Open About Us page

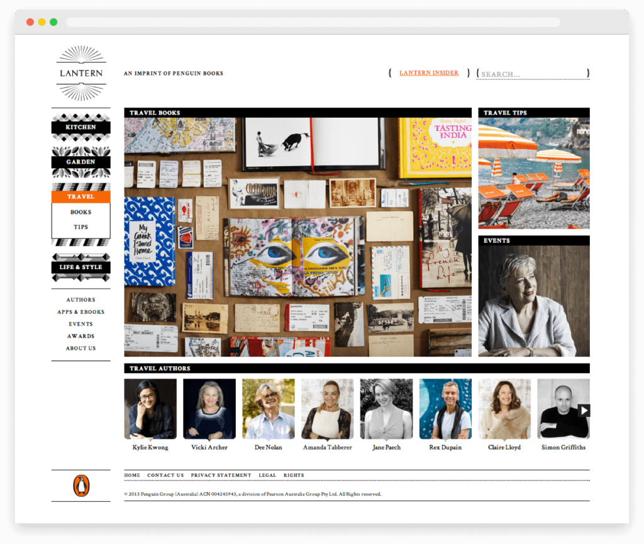click(81, 348)
